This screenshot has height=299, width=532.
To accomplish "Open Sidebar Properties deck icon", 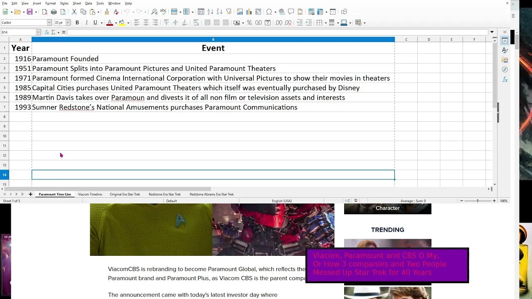I will (x=505, y=40).
